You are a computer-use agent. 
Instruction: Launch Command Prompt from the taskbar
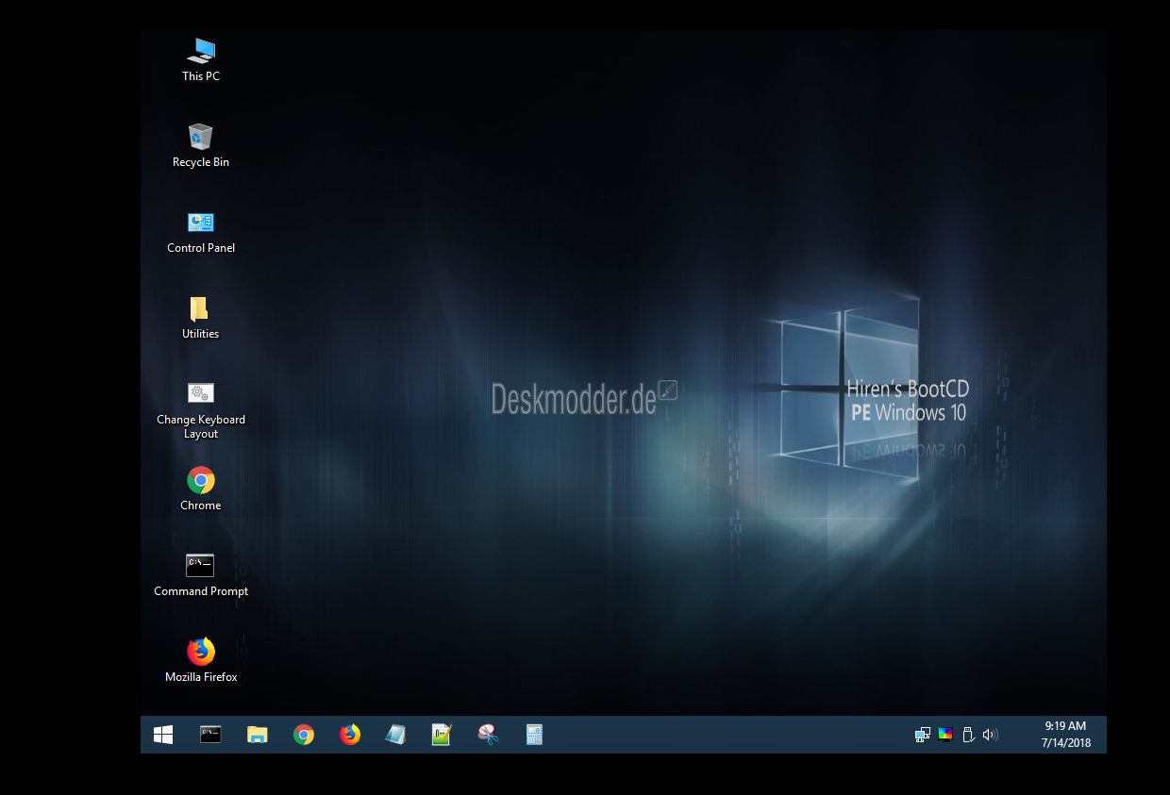pos(210,735)
